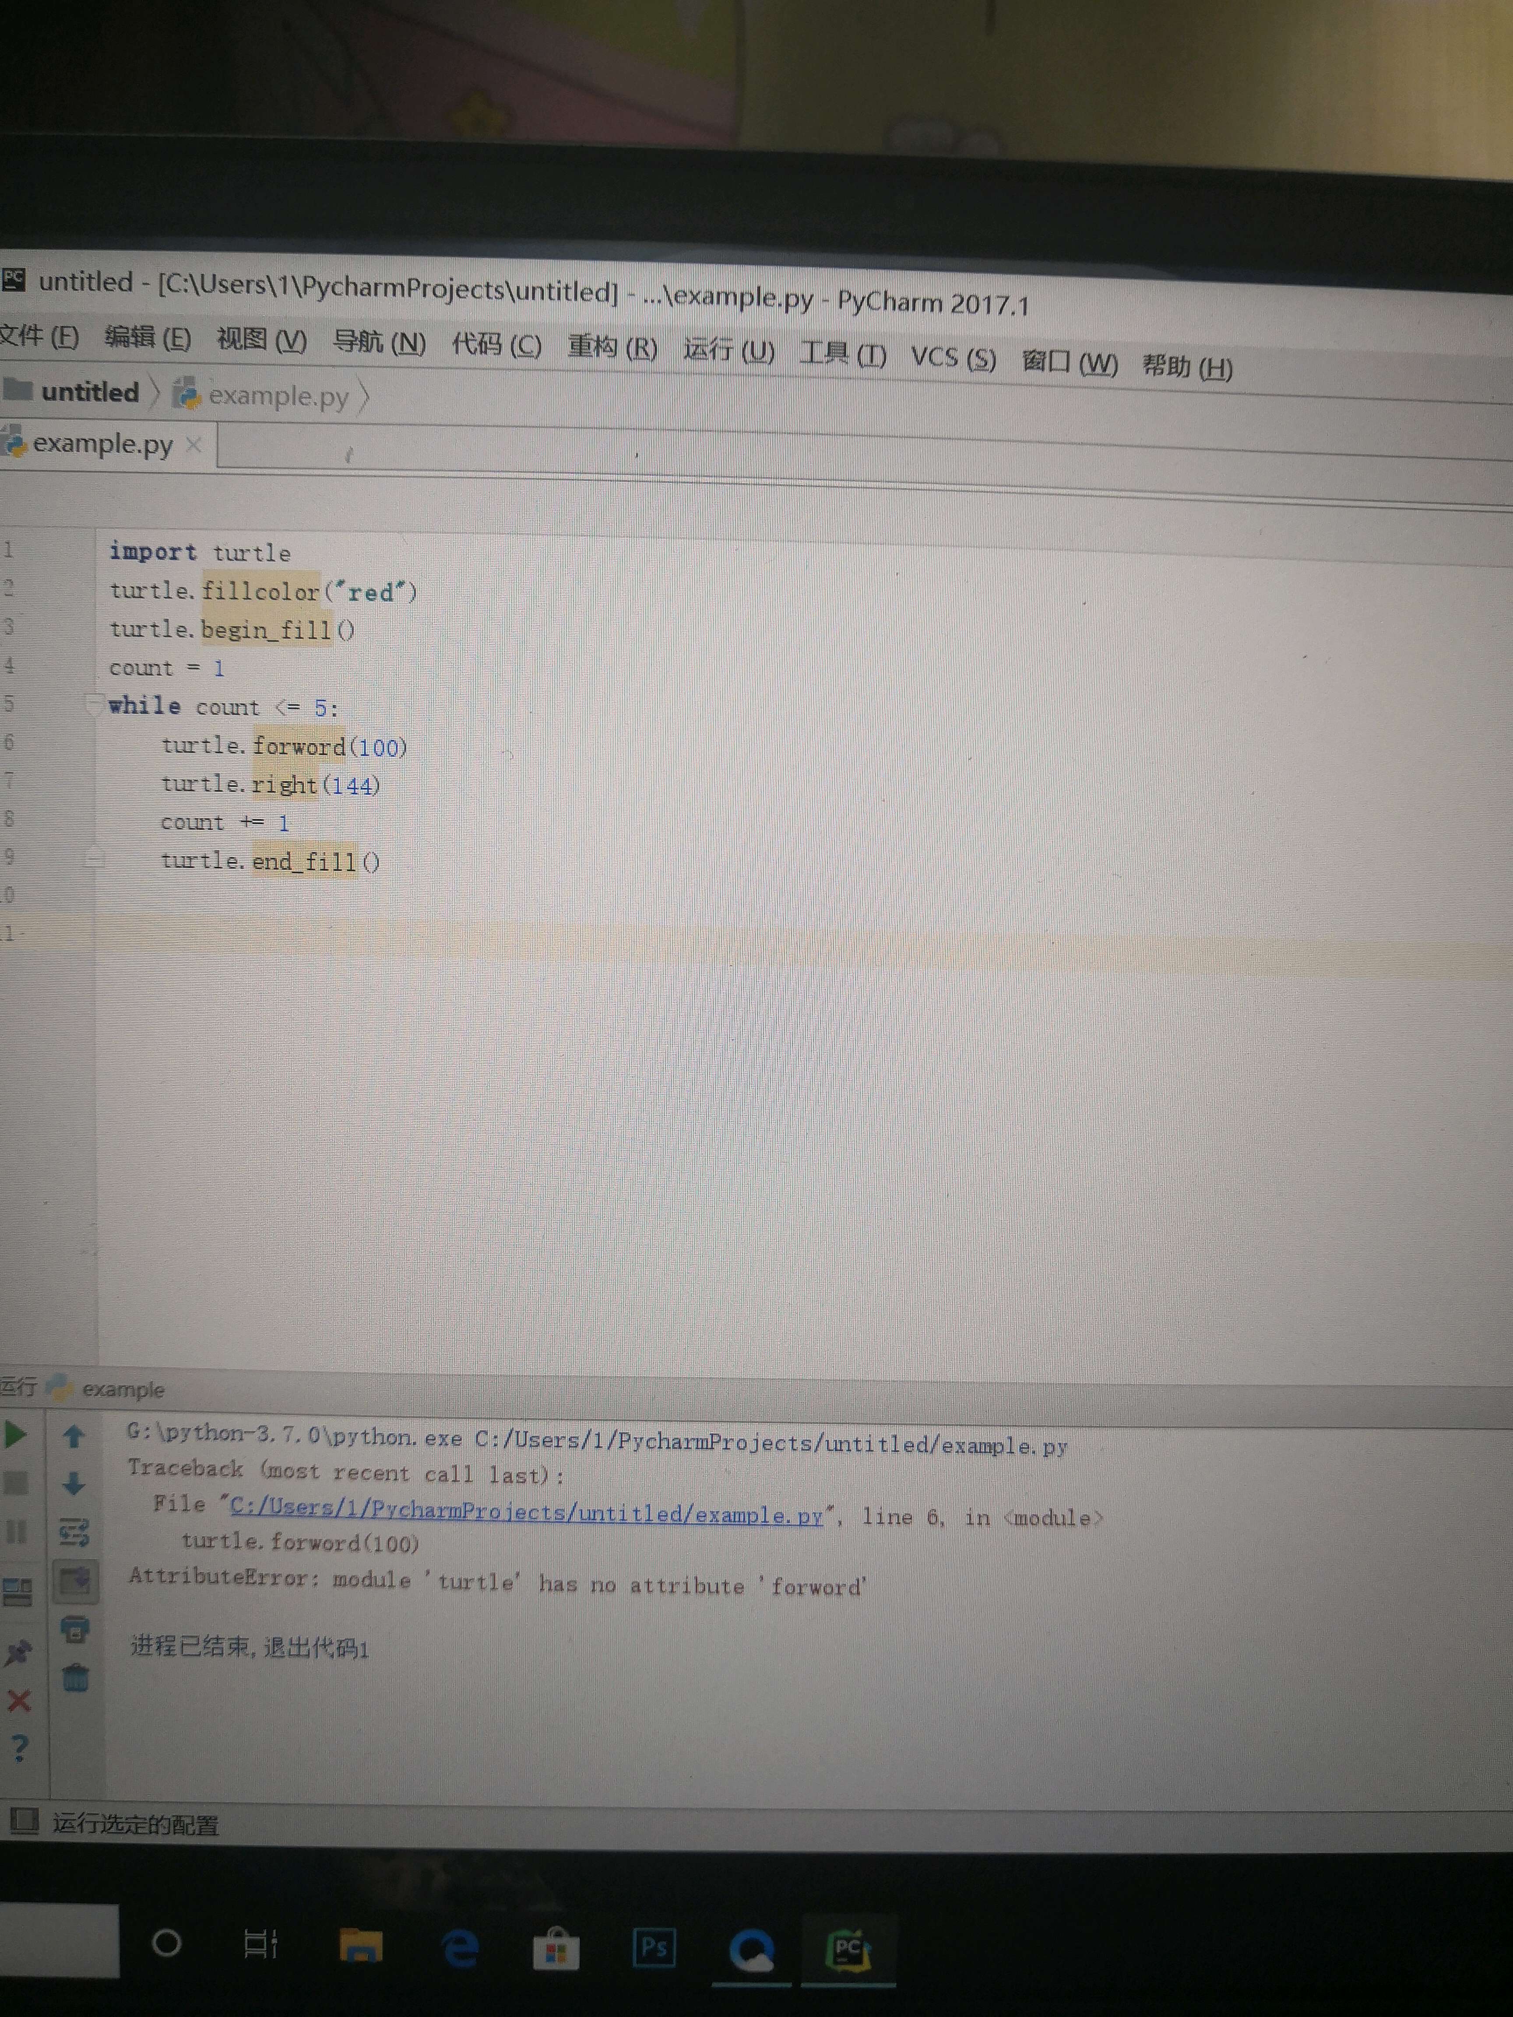This screenshot has height=2017, width=1513.
Task: Open Cortana circle on Windows taskbar
Action: click(166, 1942)
